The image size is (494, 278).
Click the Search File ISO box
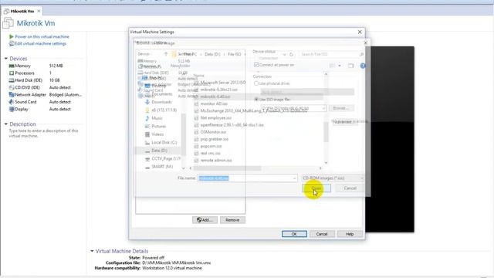[x=332, y=54]
